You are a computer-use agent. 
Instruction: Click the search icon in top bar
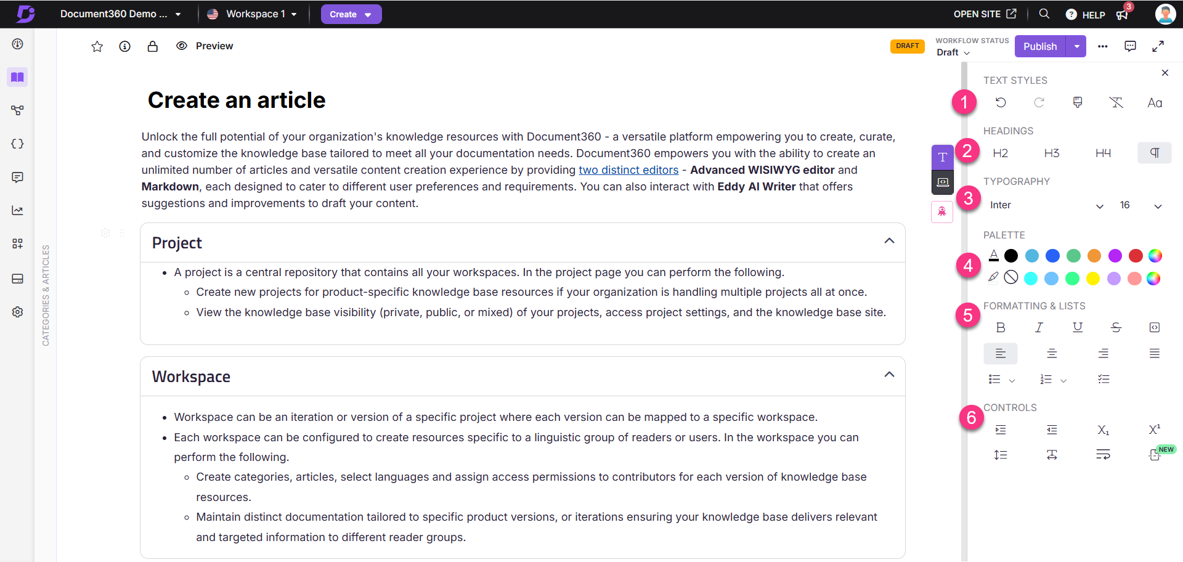pyautogui.click(x=1044, y=14)
